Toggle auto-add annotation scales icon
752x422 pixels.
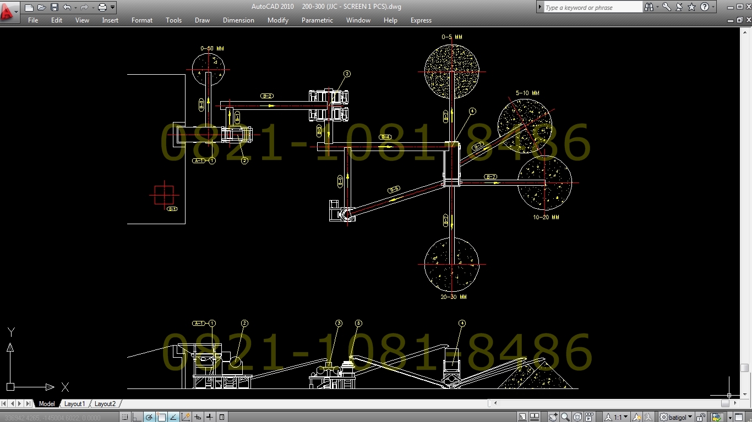649,417
